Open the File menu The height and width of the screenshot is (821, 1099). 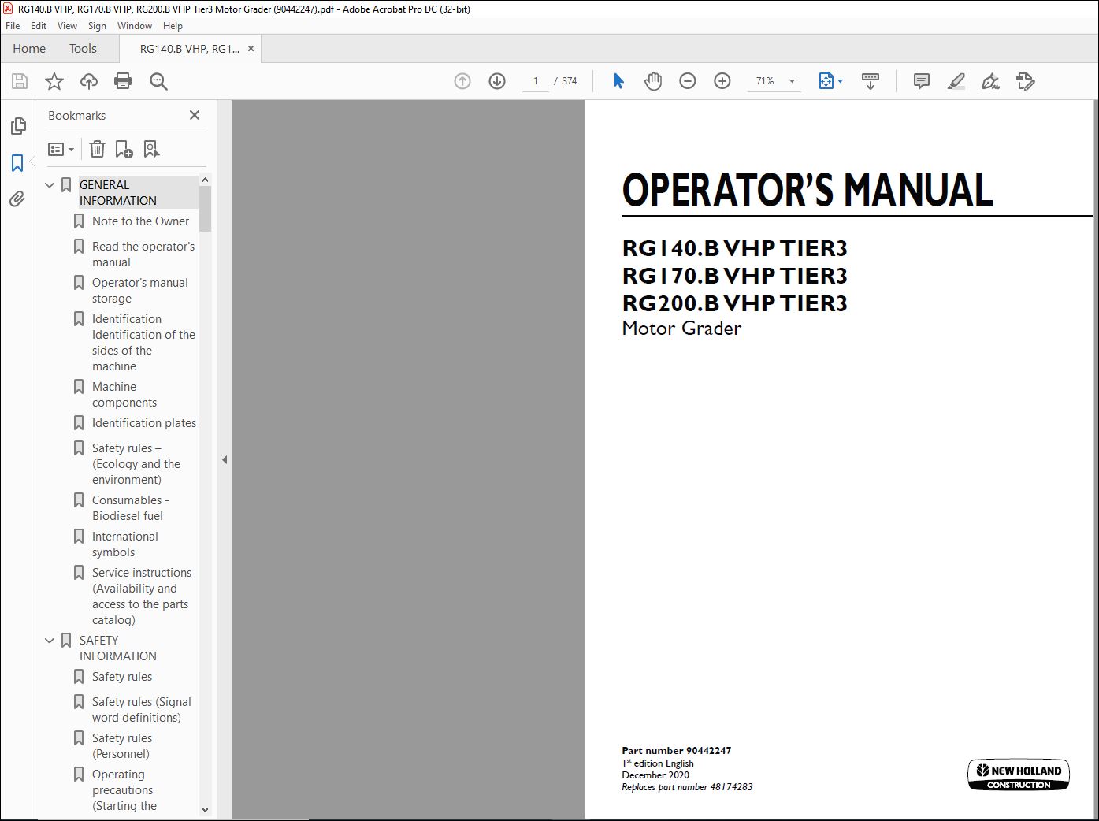13,26
